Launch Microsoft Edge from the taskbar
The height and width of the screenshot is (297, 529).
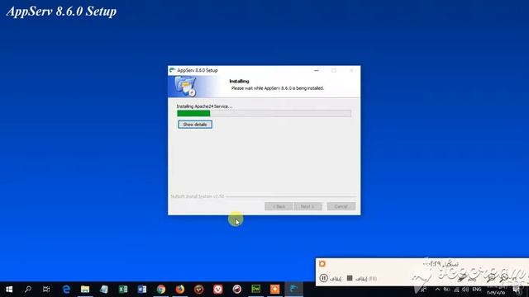pyautogui.click(x=66, y=290)
